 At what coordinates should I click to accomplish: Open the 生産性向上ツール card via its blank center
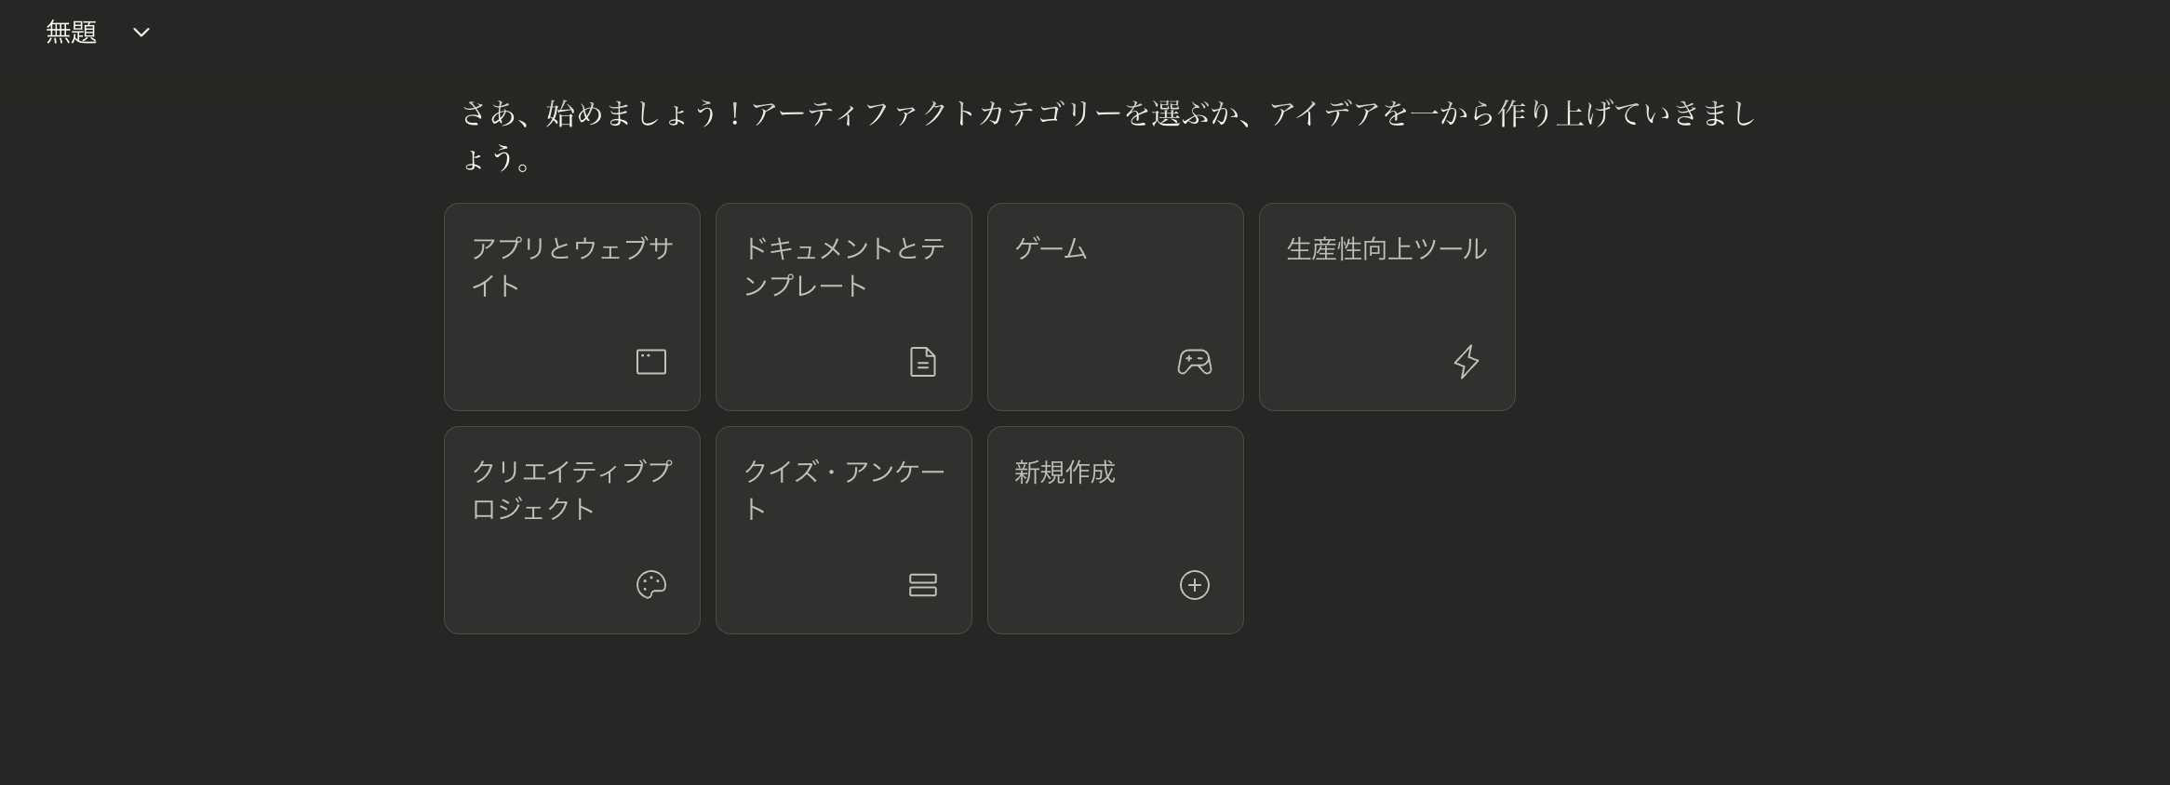[x=1387, y=307]
